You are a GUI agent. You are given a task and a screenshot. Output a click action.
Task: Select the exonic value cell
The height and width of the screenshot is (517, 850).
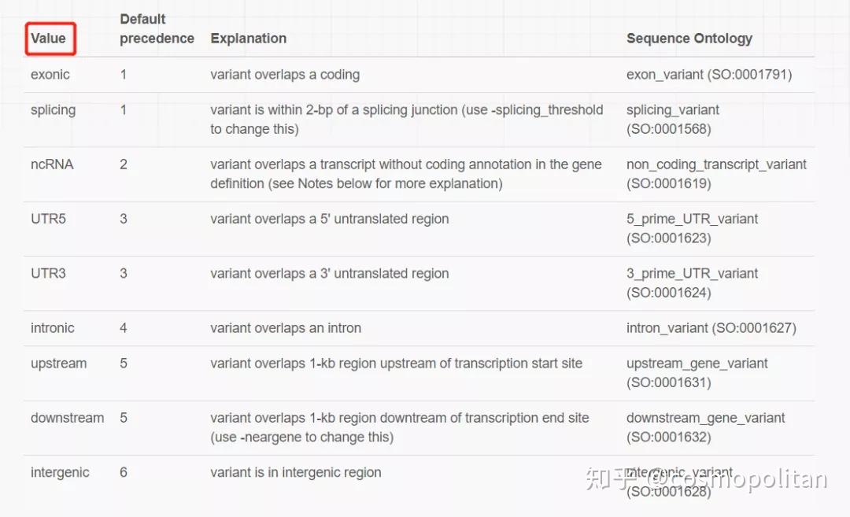click(50, 75)
